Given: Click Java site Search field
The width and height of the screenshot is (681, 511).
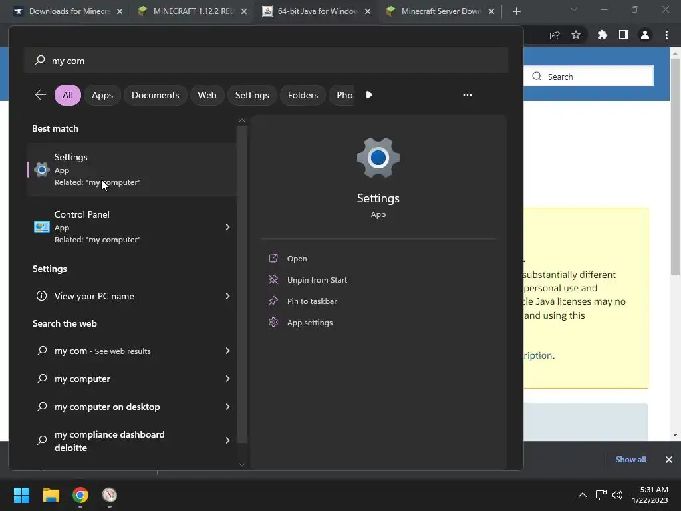Looking at the screenshot, I should click(588, 77).
